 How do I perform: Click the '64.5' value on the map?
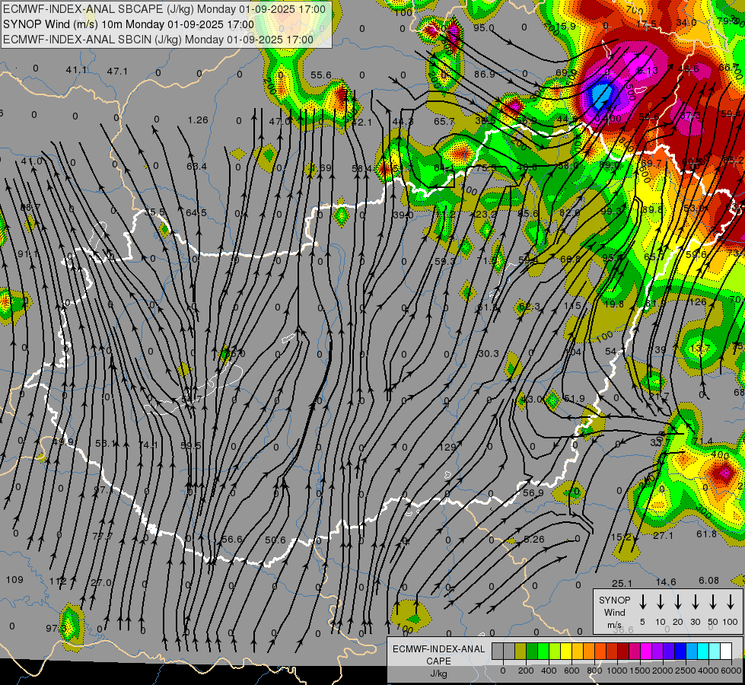click(196, 212)
